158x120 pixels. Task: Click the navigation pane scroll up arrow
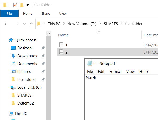point(48,34)
